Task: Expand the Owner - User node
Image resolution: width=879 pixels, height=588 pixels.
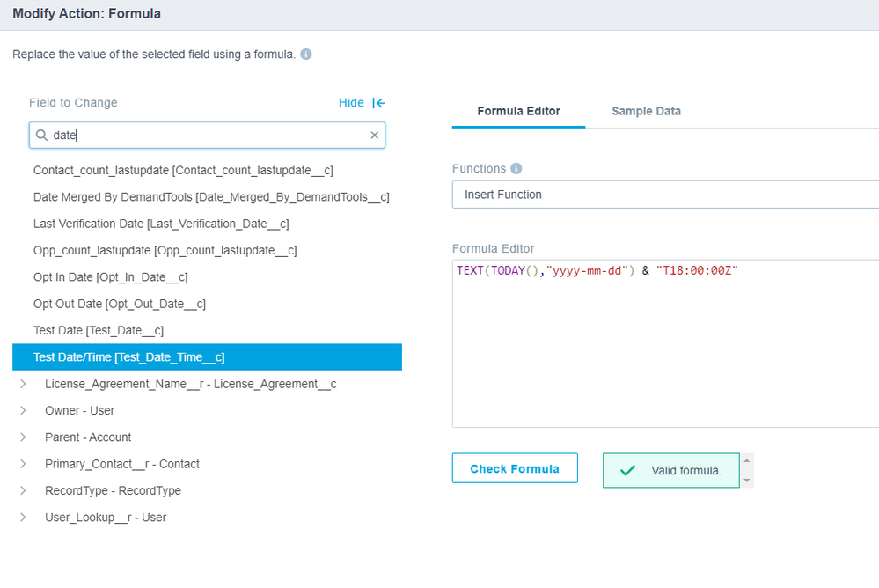Action: point(23,410)
